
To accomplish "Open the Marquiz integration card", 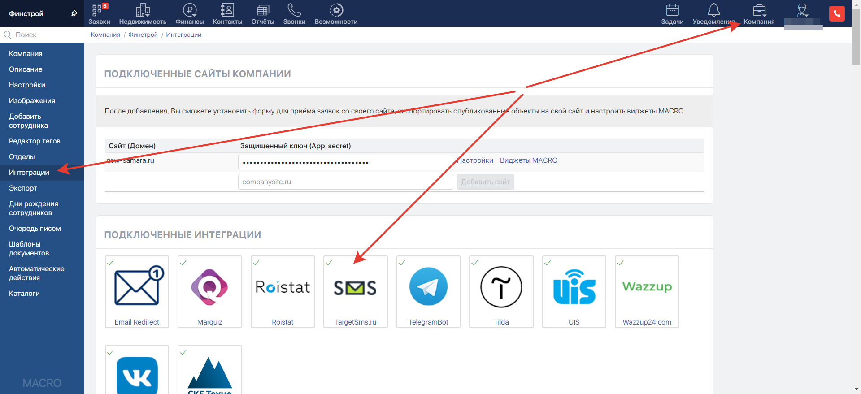I will (x=210, y=292).
